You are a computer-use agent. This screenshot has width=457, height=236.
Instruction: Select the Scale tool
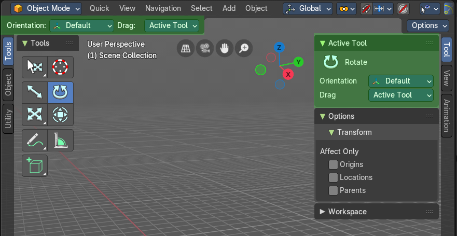pyautogui.click(x=35, y=115)
